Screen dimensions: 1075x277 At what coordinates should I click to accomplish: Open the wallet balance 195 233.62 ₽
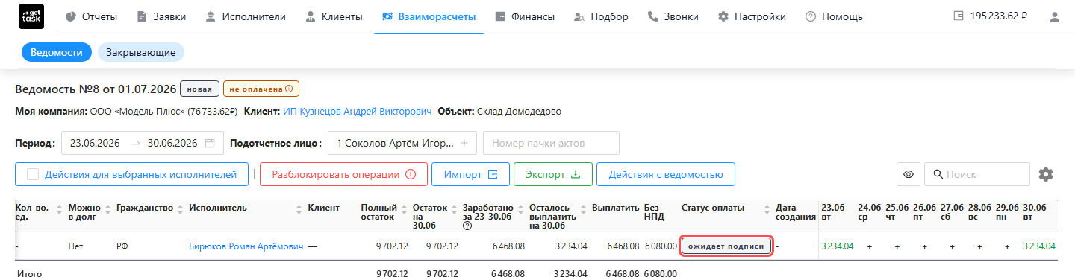[991, 16]
